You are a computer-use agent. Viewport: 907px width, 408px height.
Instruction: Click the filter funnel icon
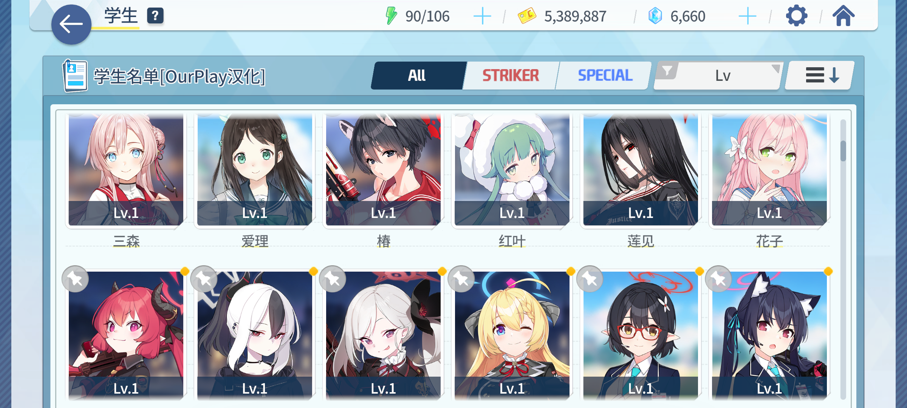[x=667, y=71]
